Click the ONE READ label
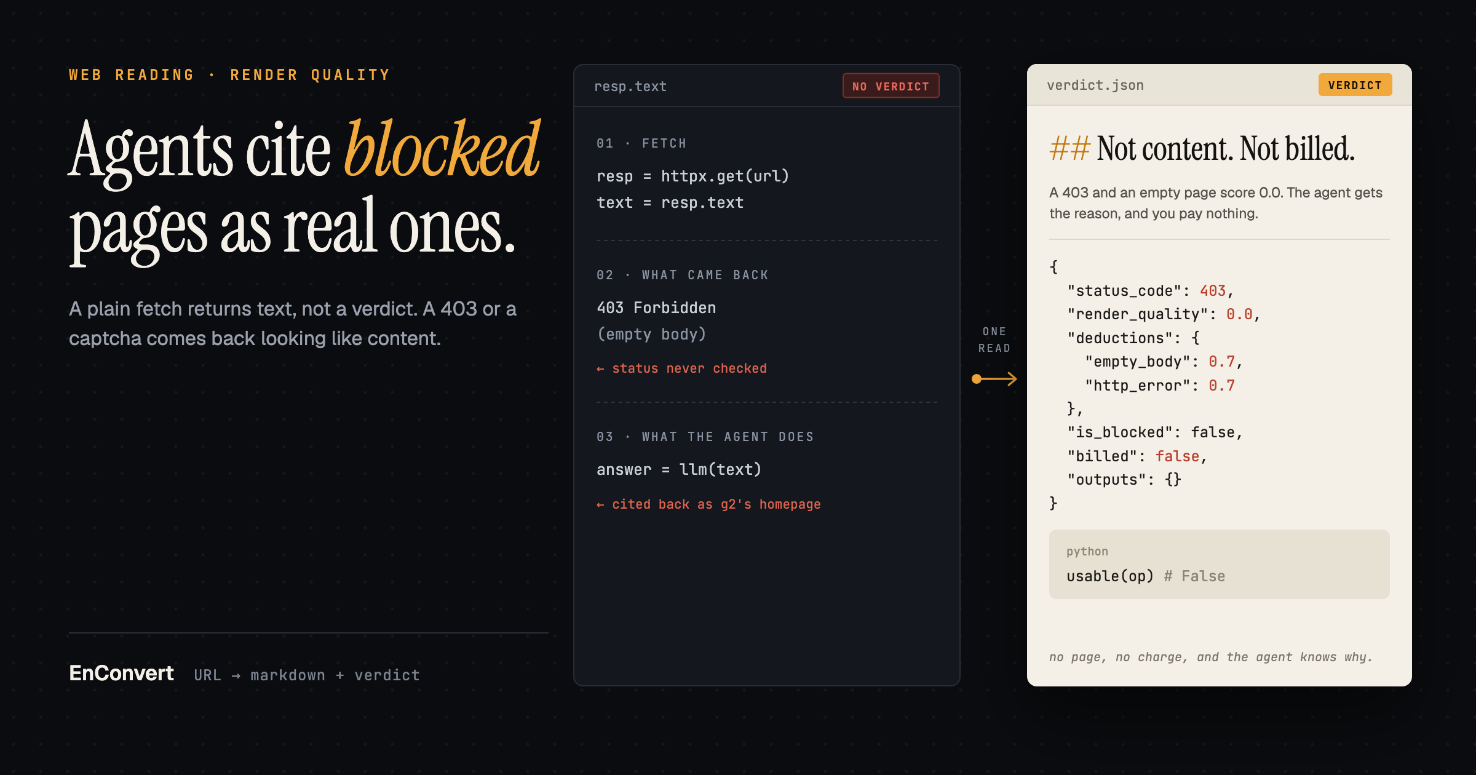The width and height of the screenshot is (1476, 775). coord(994,340)
